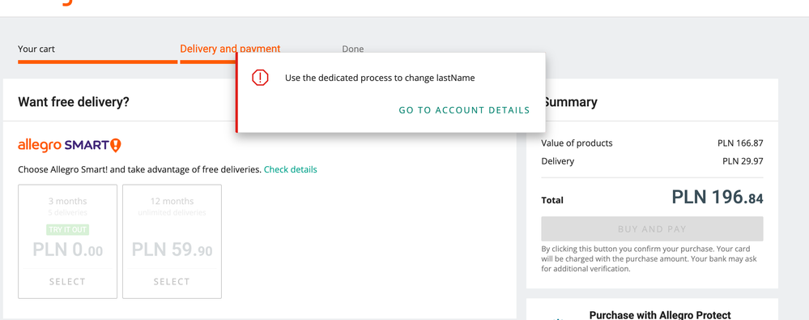This screenshot has height=320, width=809.
Task: Click the error message about changing lastName
Action: (x=380, y=78)
